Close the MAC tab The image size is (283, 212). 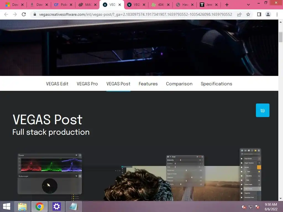coord(95,5)
